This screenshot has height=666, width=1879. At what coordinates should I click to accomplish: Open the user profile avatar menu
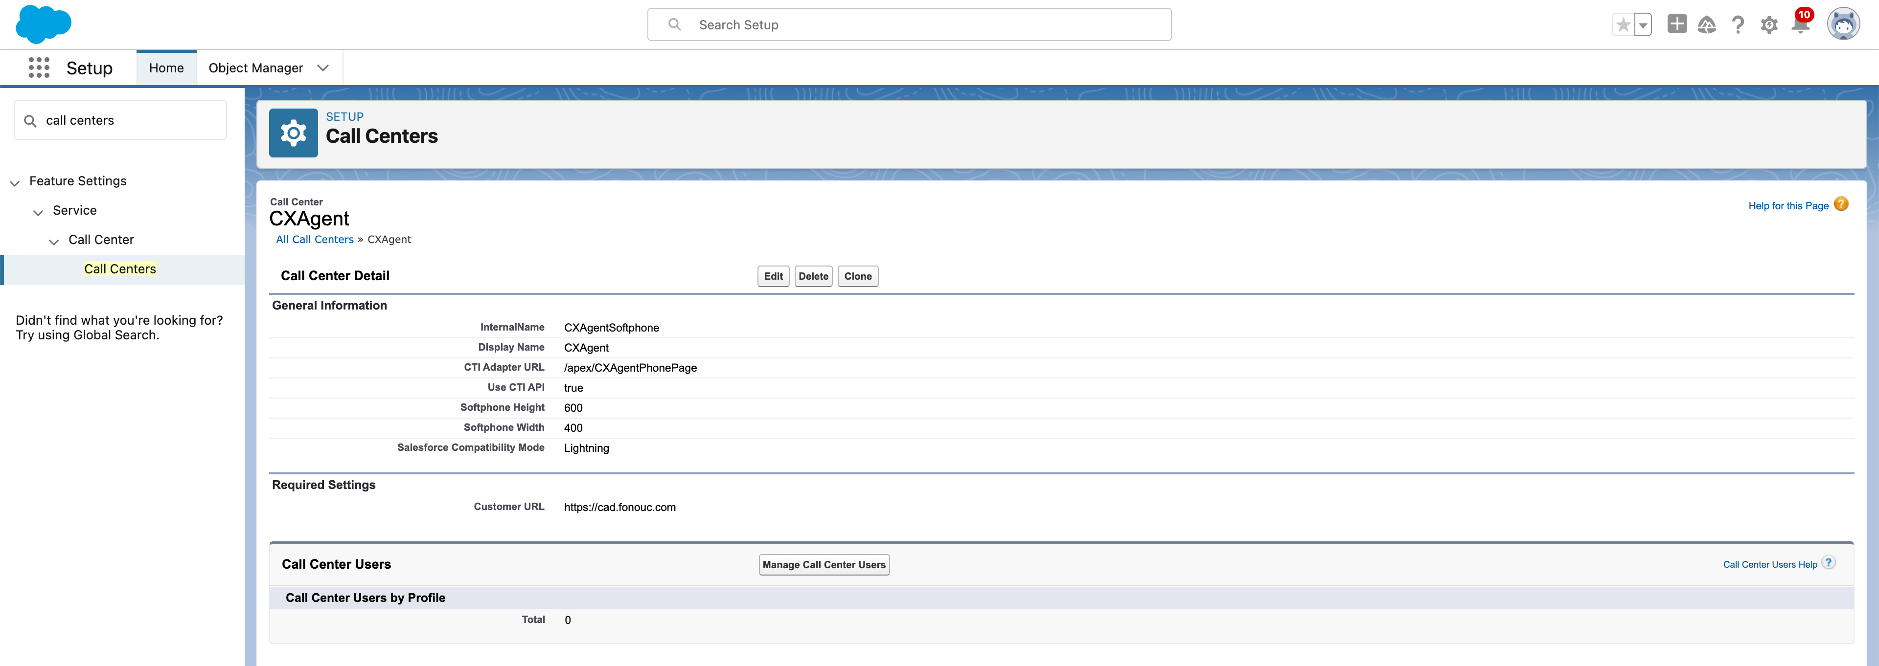pos(1843,24)
